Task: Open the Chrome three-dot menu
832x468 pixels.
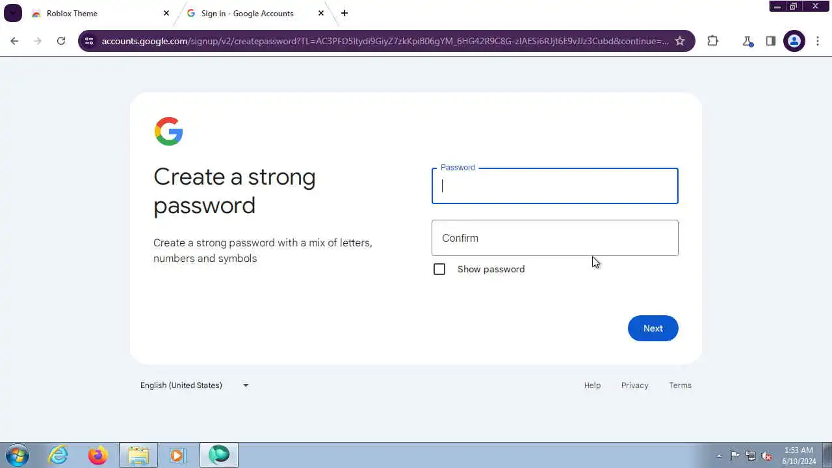Action: point(818,41)
